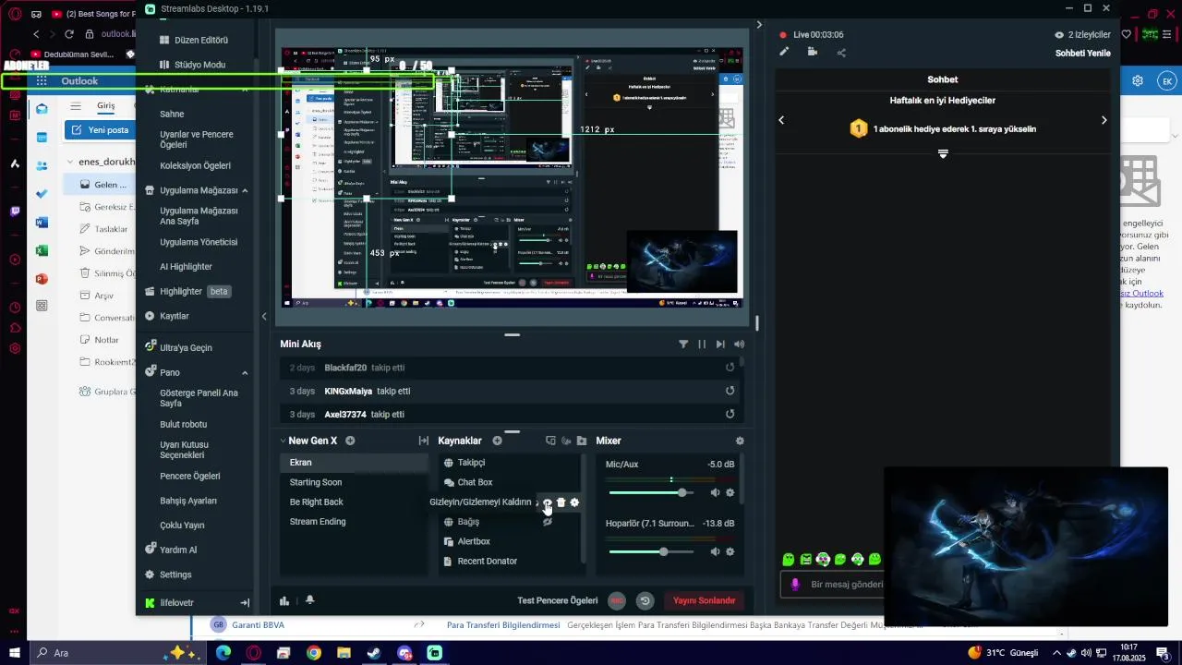Edit stream info with the pencil icon
The height and width of the screenshot is (665, 1182).
(784, 52)
